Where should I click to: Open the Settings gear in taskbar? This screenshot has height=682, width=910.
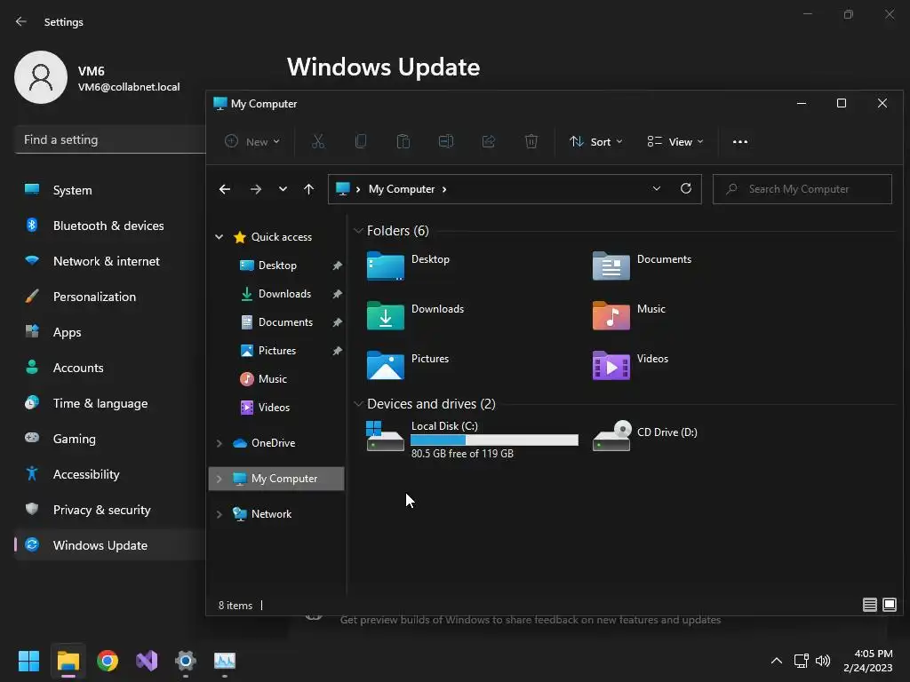click(186, 661)
